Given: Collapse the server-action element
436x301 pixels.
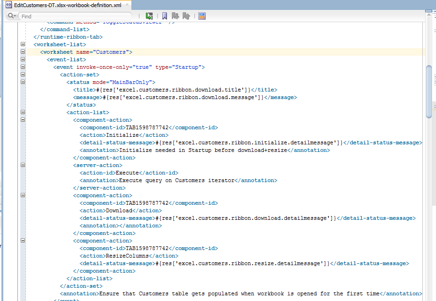Looking at the screenshot, I should click(x=23, y=165).
